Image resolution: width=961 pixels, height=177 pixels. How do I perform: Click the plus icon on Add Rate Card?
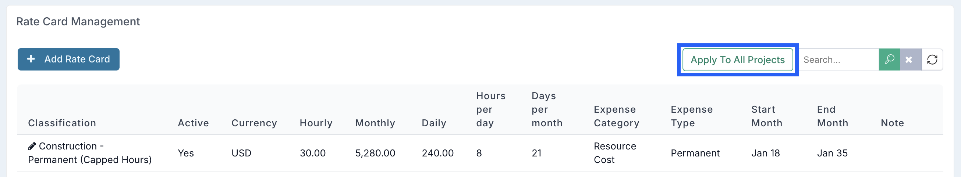(31, 59)
